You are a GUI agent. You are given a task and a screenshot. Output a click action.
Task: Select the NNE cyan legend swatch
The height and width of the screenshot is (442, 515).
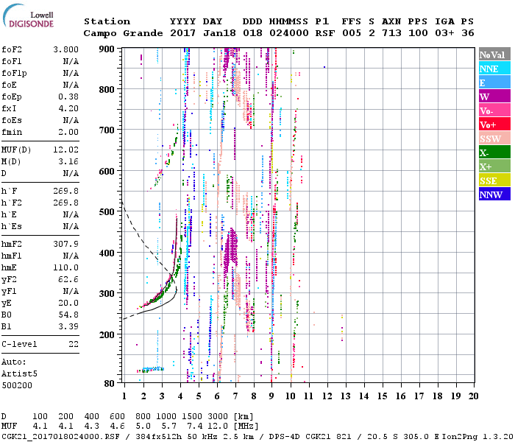click(x=494, y=69)
